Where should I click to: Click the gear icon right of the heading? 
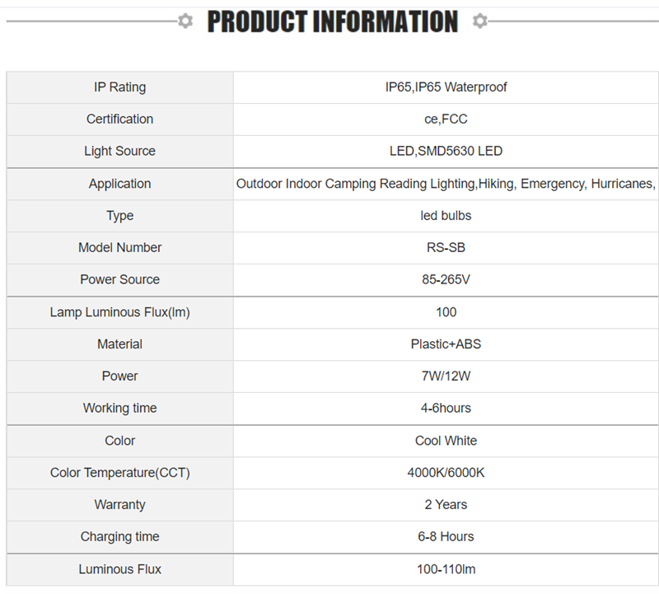coord(480,21)
